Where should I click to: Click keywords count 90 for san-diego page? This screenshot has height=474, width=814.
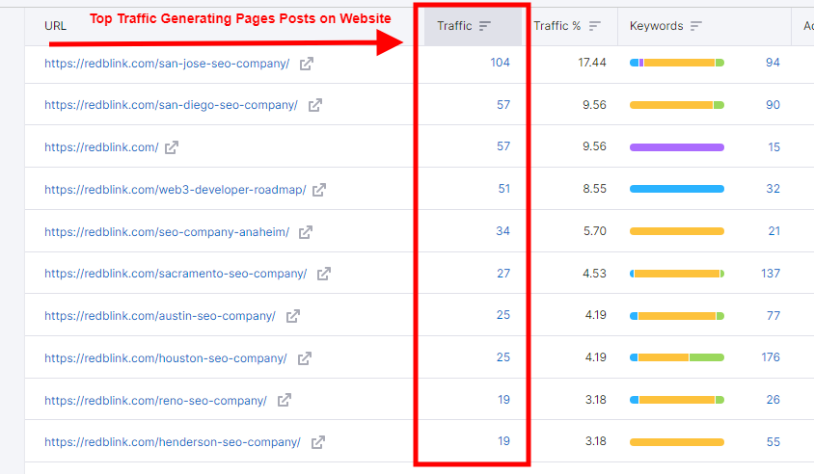[x=773, y=105]
